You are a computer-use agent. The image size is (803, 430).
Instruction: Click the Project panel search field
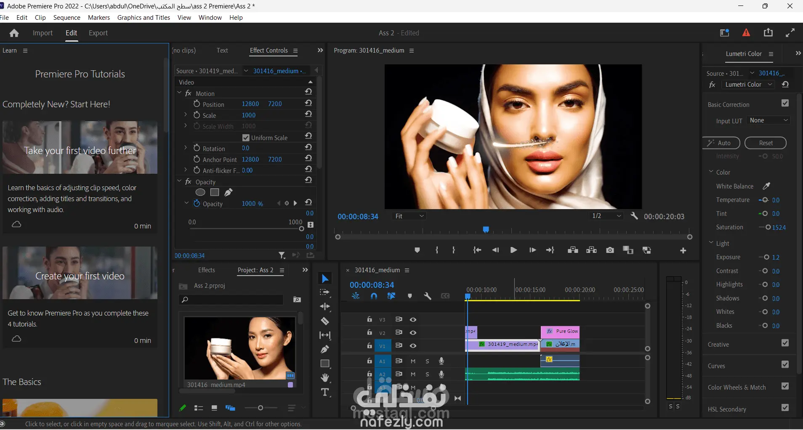tap(231, 300)
